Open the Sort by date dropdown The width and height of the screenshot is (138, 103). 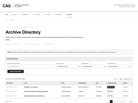[x=125, y=79]
